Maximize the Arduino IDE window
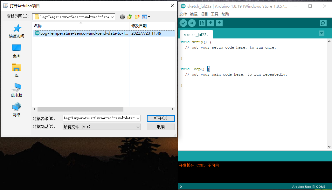The width and height of the screenshot is (332, 190). coord(310,6)
